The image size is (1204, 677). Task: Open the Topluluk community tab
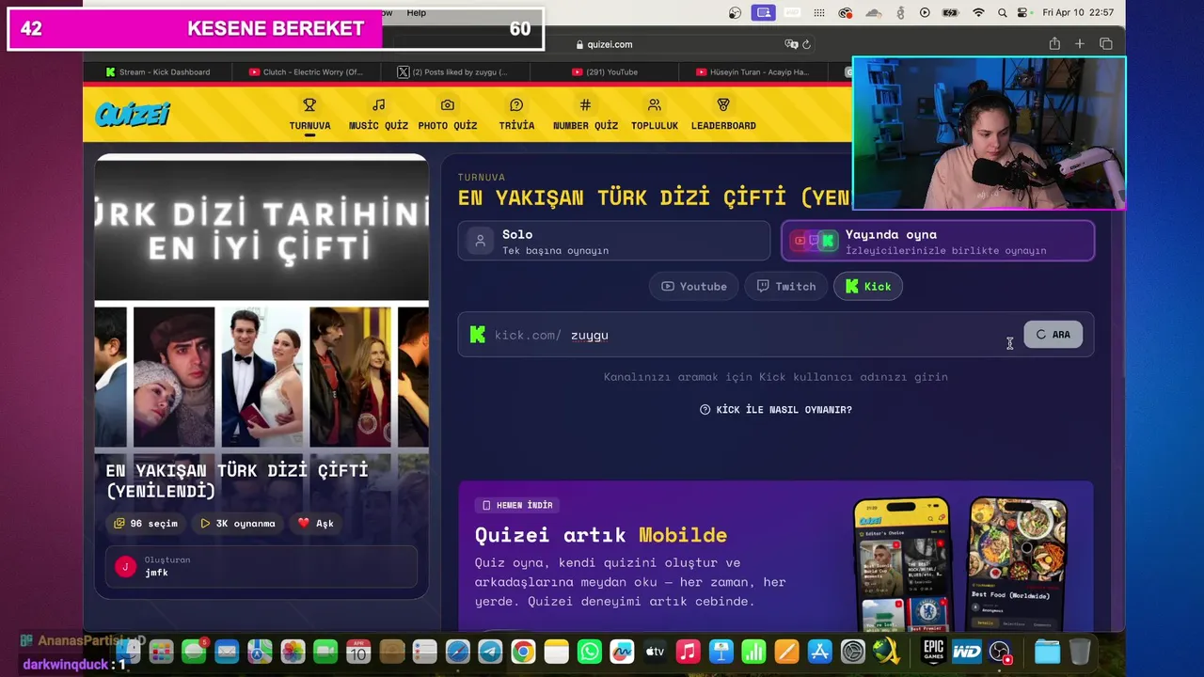tap(655, 115)
